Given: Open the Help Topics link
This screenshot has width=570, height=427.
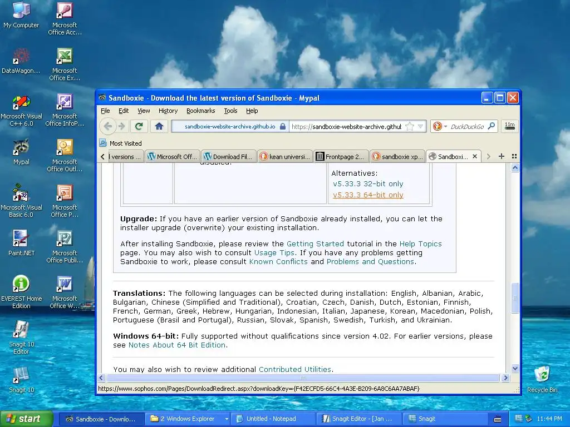Looking at the screenshot, I should [421, 244].
